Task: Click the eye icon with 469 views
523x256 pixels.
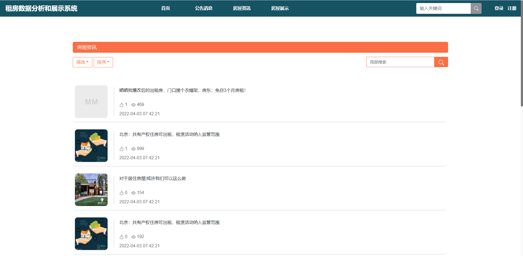Action: pyautogui.click(x=133, y=105)
